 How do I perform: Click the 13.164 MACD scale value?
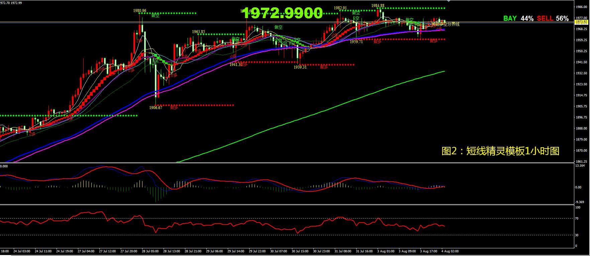pyautogui.click(x=580, y=165)
